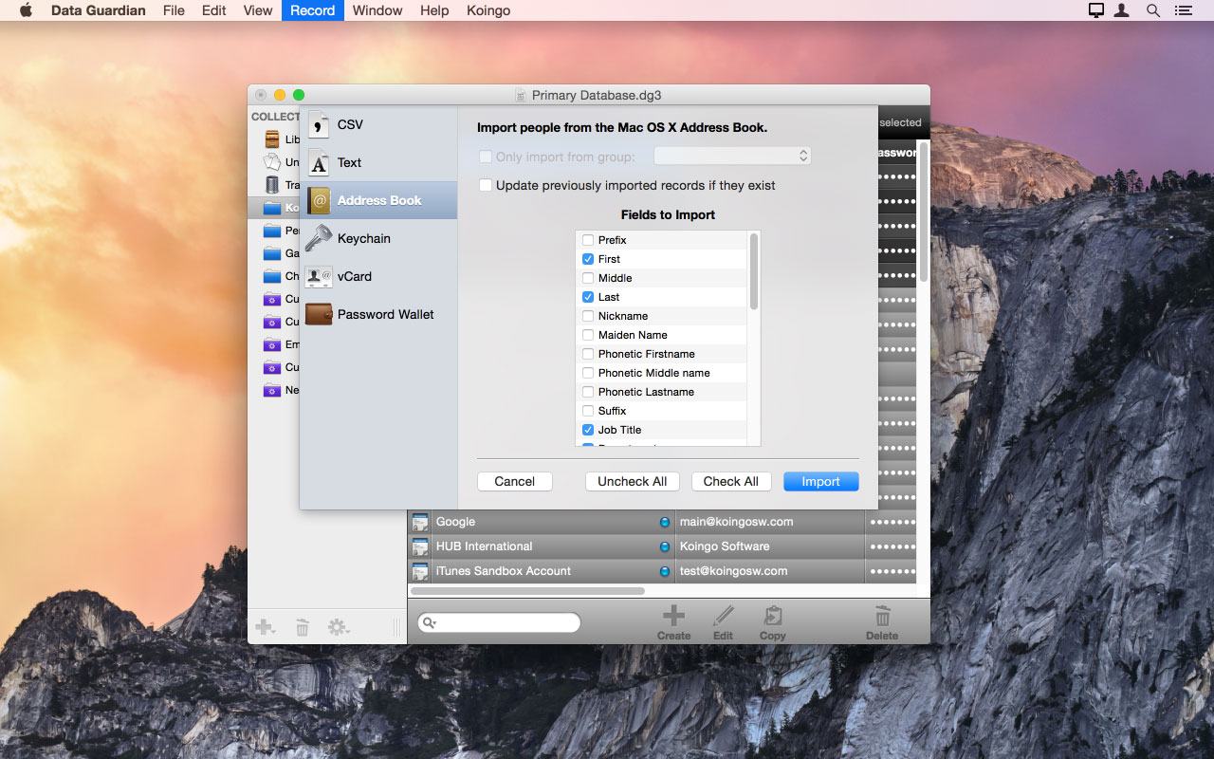This screenshot has width=1214, height=759.
Task: Choose the Text import source
Action: pos(378,162)
